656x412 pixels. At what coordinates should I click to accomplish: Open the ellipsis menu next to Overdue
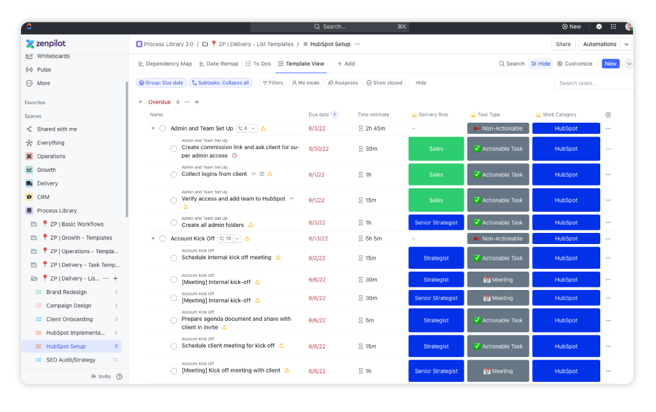[187, 102]
